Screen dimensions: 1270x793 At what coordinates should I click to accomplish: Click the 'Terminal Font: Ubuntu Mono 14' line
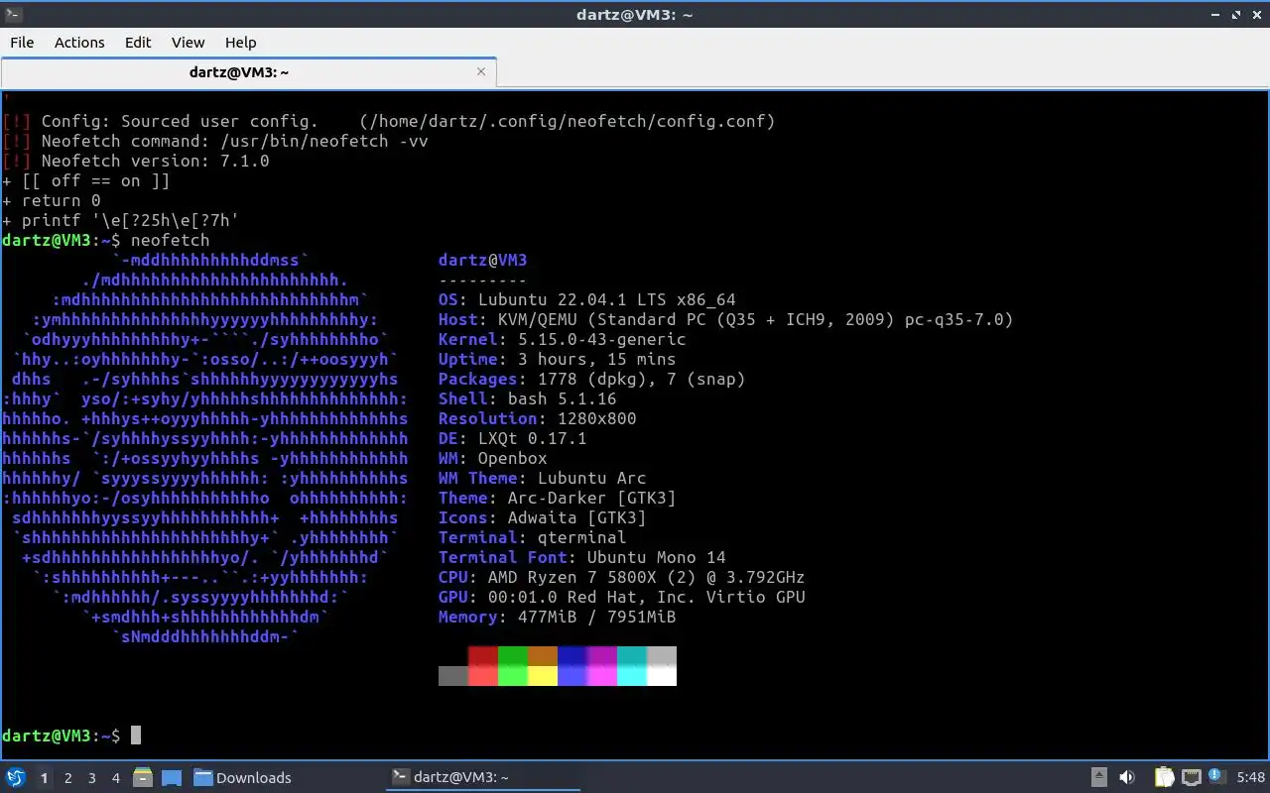(x=582, y=557)
